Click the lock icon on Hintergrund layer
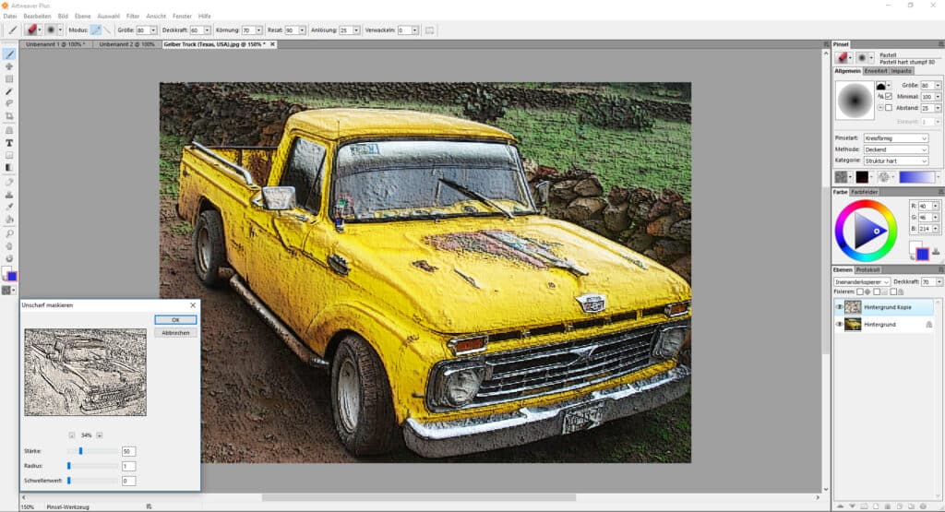Screen dimensions: 945x512 point(928,325)
